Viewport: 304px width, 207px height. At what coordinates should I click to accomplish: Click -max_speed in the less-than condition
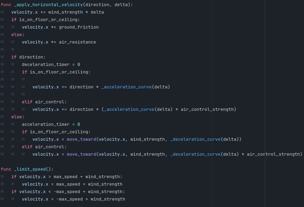[67, 192]
